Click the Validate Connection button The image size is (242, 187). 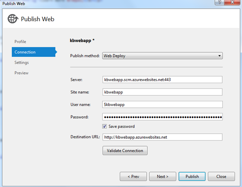pyautogui.click(x=125, y=151)
